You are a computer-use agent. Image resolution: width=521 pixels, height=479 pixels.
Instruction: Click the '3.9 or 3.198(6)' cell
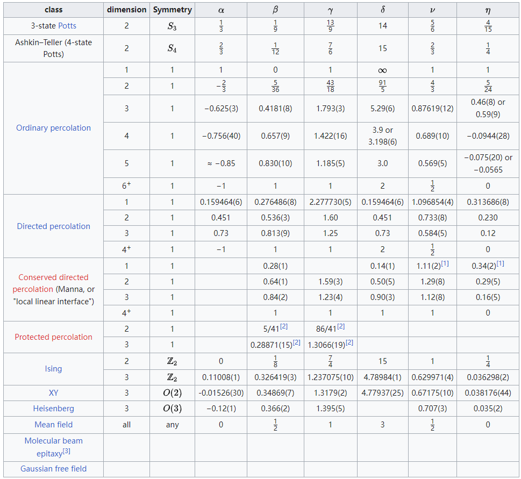point(382,136)
